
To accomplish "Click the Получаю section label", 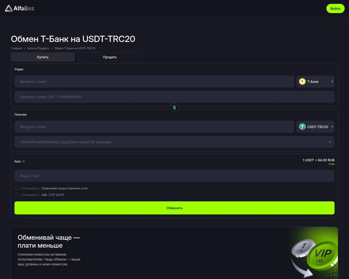I will click(20, 114).
